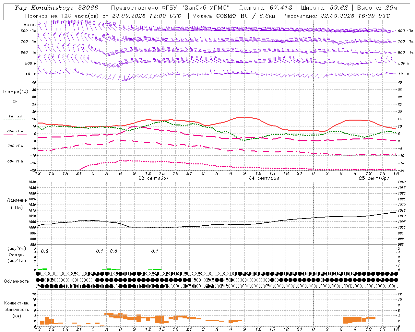Click the red line sample under the '2м' legend
This screenshot has height=332, width=415.
tap(15, 105)
